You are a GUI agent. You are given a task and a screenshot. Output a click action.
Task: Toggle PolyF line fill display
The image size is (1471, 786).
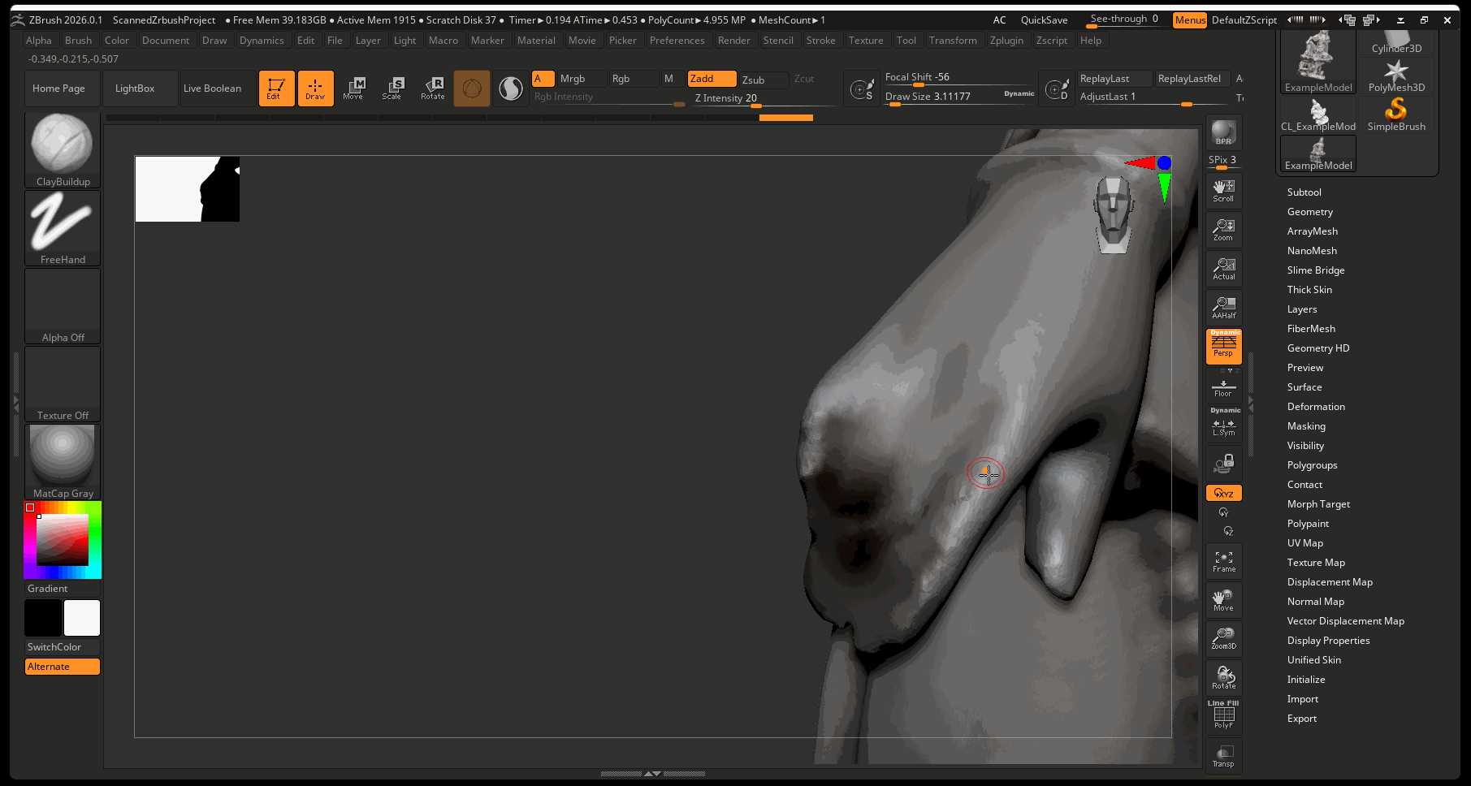pos(1223,716)
